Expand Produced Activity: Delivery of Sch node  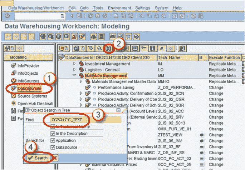coord(81,105)
